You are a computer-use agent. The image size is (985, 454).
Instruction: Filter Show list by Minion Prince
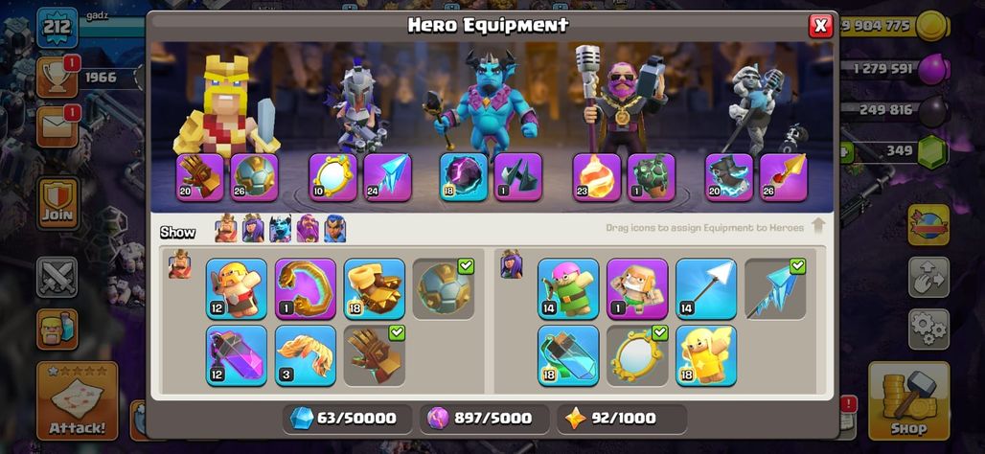coord(280,229)
